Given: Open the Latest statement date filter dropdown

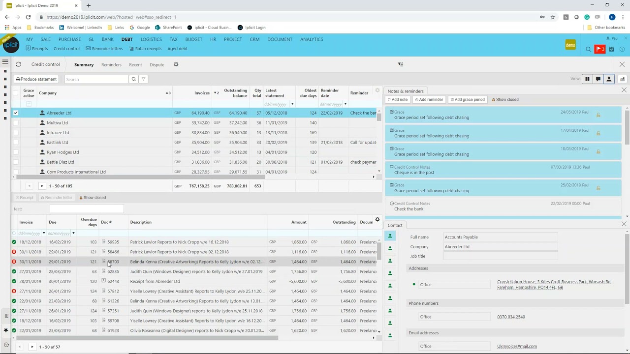Looking at the screenshot, I should point(292,104).
